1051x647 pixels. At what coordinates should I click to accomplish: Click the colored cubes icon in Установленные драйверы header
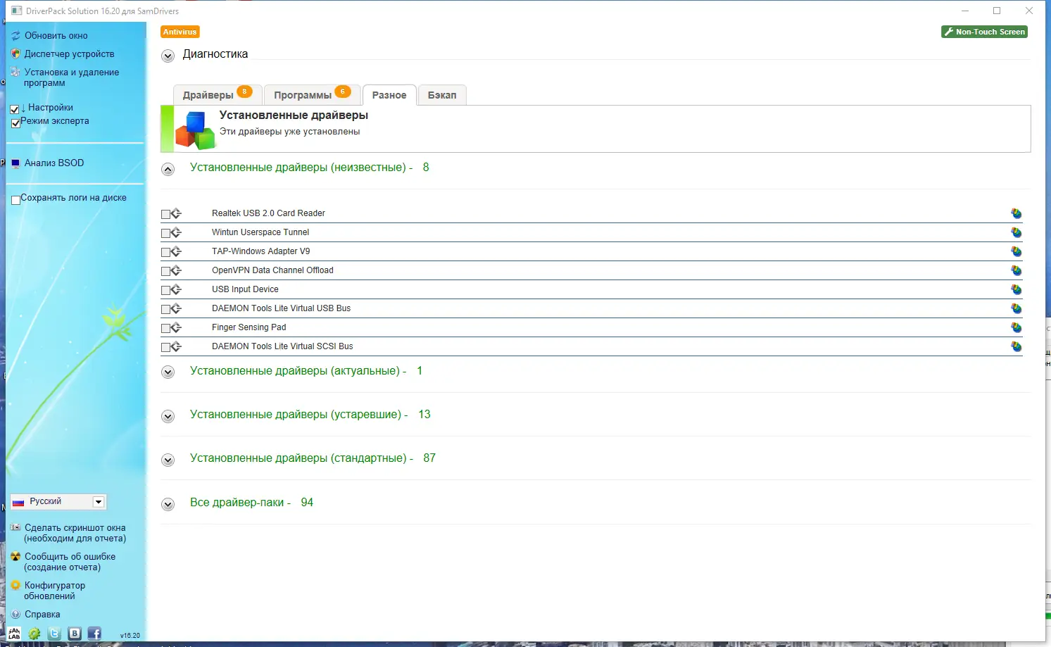click(x=195, y=130)
